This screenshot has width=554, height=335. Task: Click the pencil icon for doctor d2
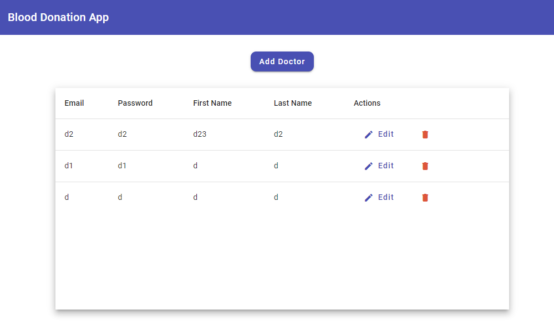pyautogui.click(x=368, y=134)
